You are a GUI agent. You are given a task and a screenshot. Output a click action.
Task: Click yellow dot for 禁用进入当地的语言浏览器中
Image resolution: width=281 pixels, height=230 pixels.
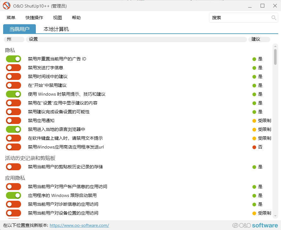(x=254, y=130)
